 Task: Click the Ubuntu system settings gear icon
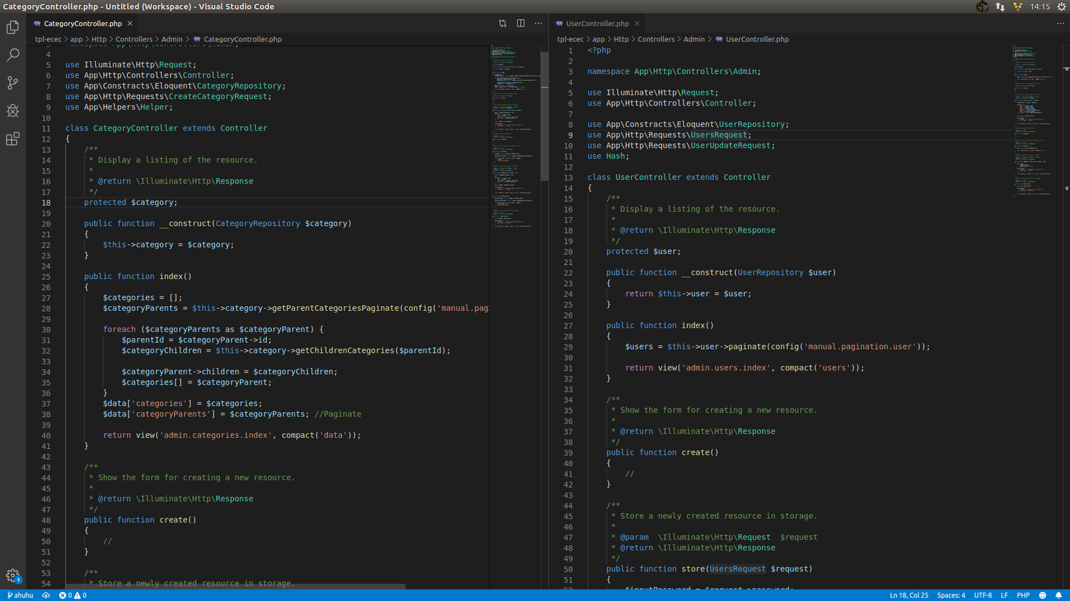[1062, 6]
